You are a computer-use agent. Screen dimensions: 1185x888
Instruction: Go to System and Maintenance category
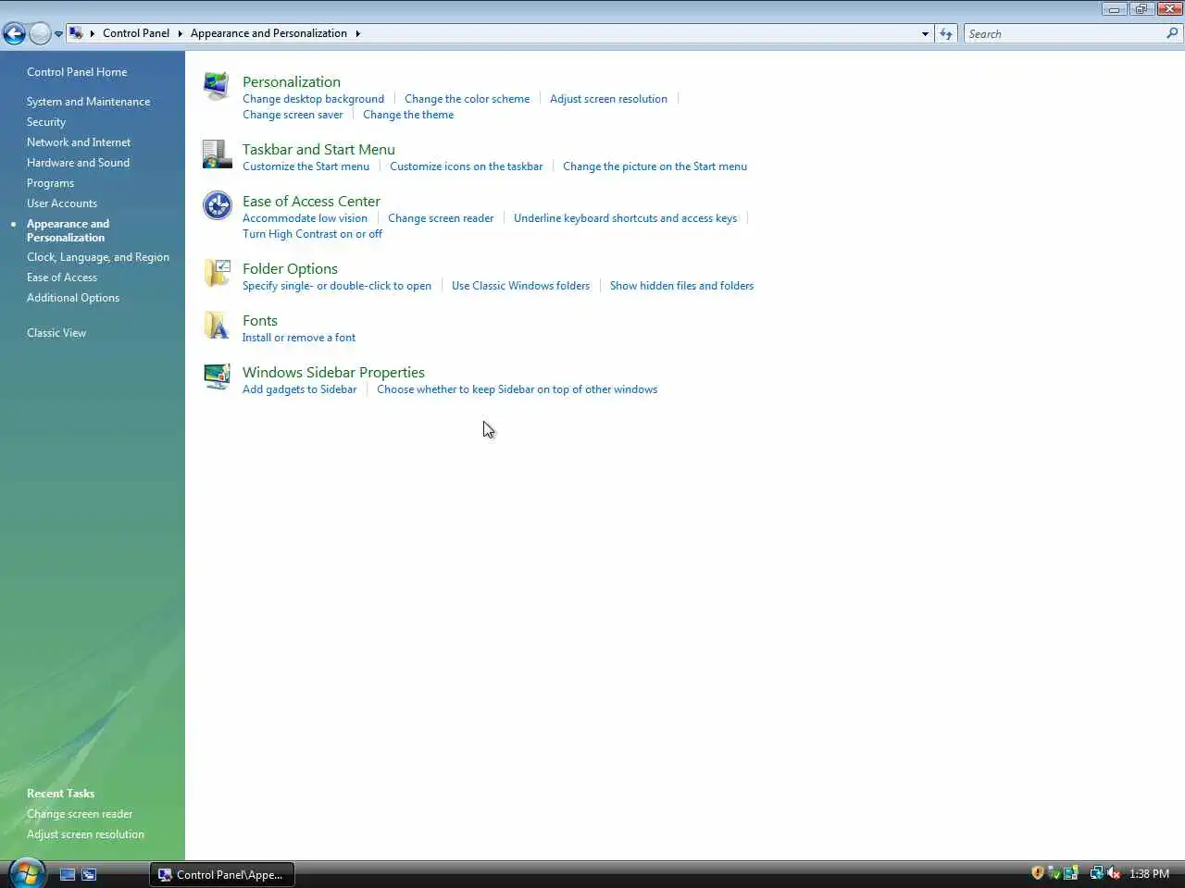click(x=88, y=102)
